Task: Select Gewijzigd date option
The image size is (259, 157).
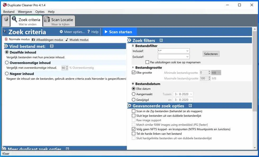Action: click(x=134, y=100)
